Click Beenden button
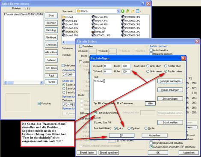The image size is (201, 157). [51, 23]
